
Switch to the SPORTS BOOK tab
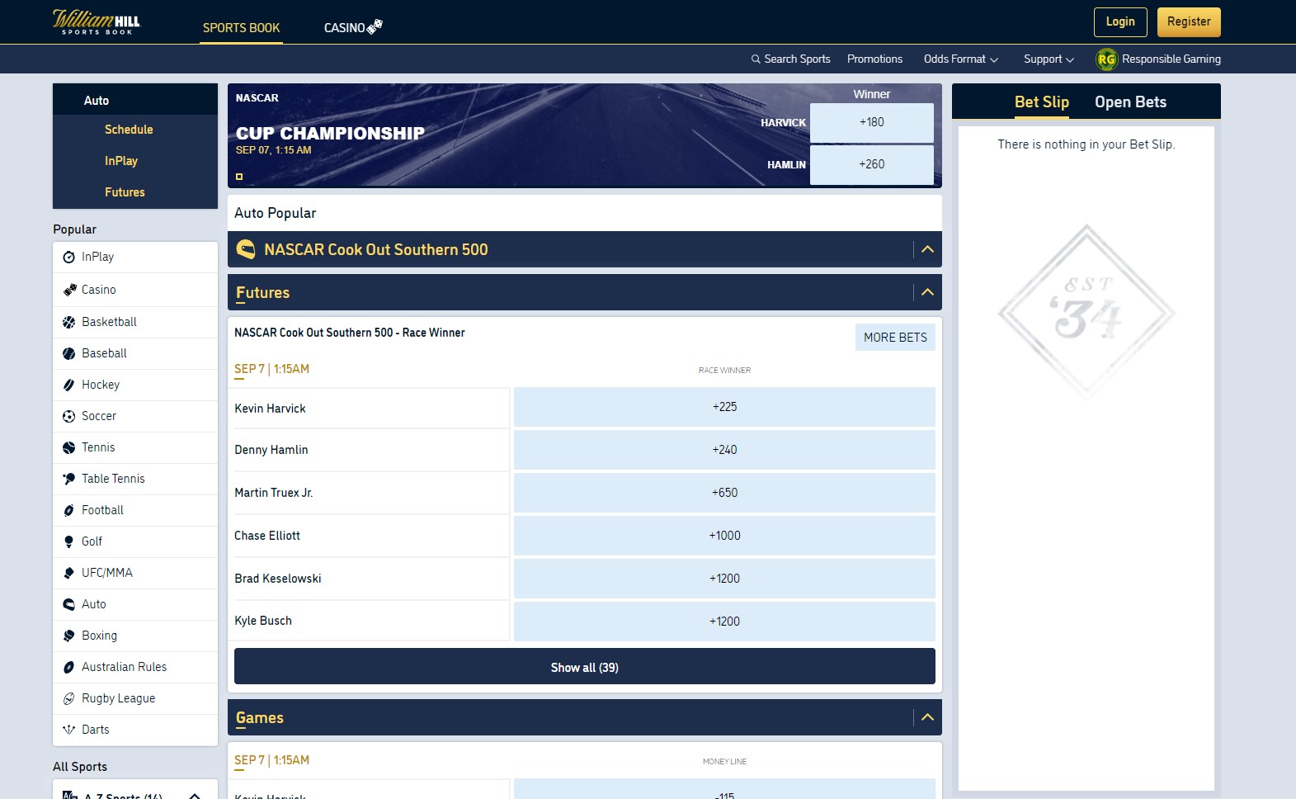(241, 28)
